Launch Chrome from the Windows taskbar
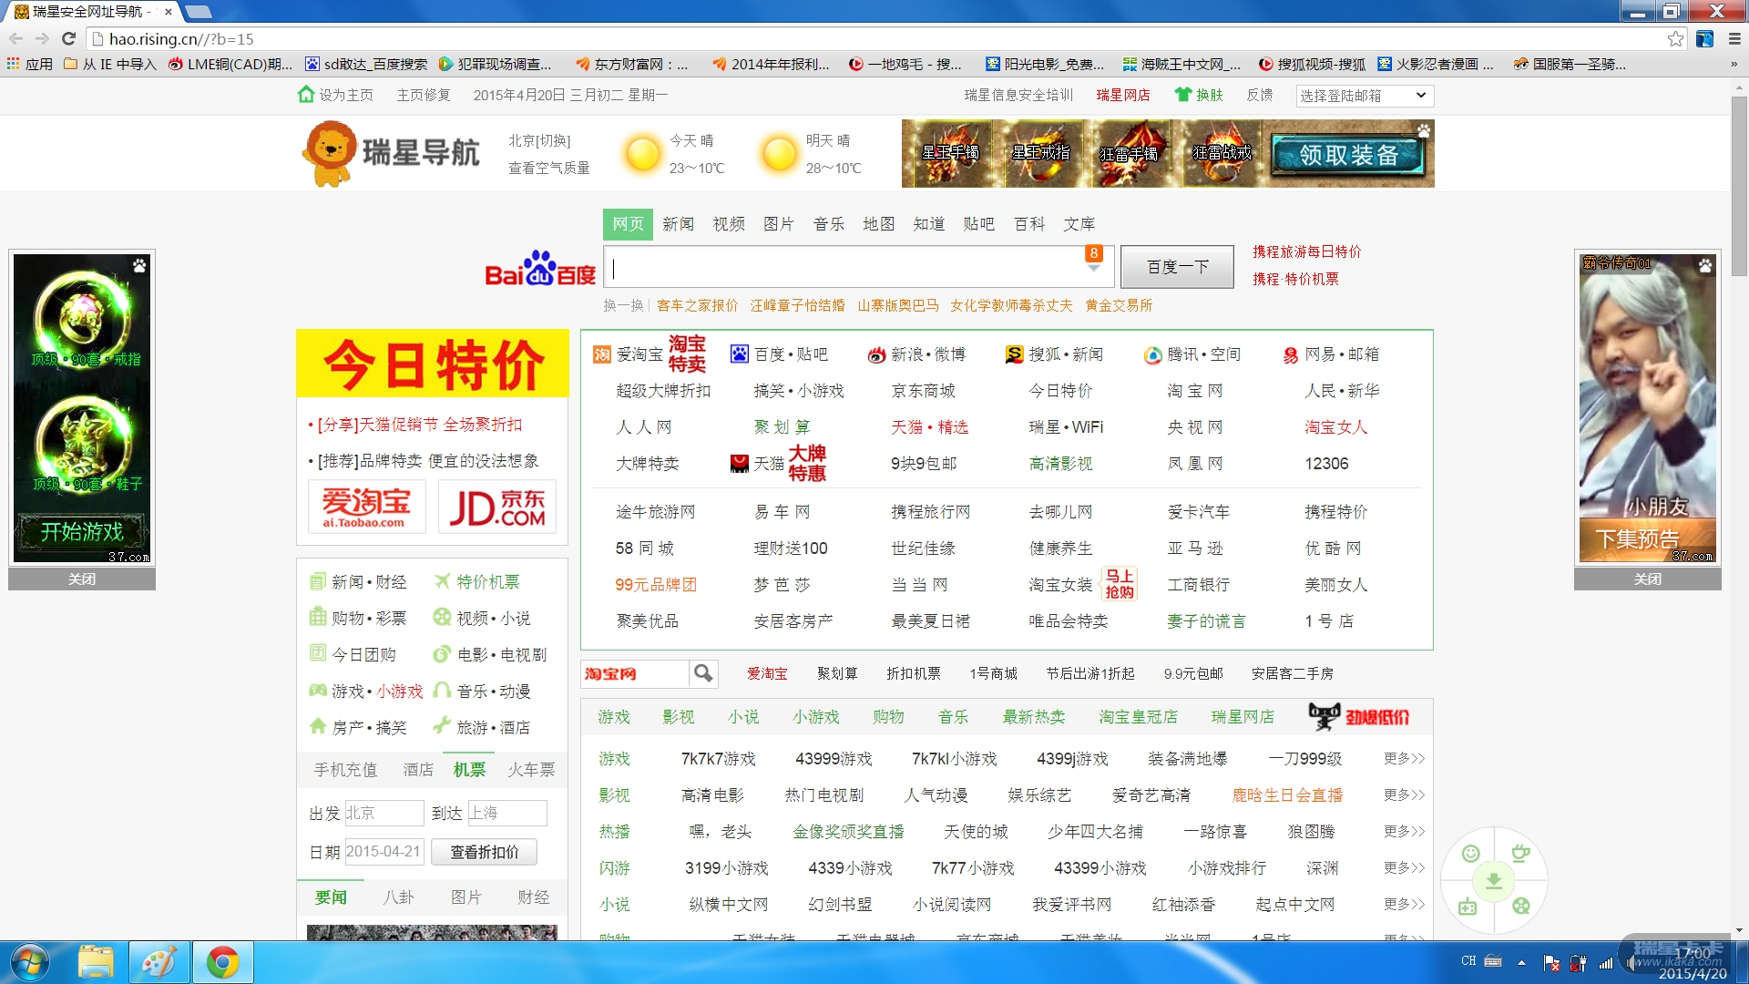This screenshot has width=1749, height=984. coord(222,962)
